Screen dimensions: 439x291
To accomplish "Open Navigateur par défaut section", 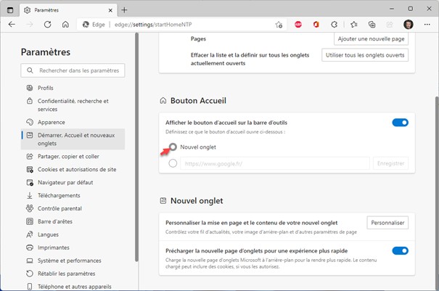I will click(73, 182).
